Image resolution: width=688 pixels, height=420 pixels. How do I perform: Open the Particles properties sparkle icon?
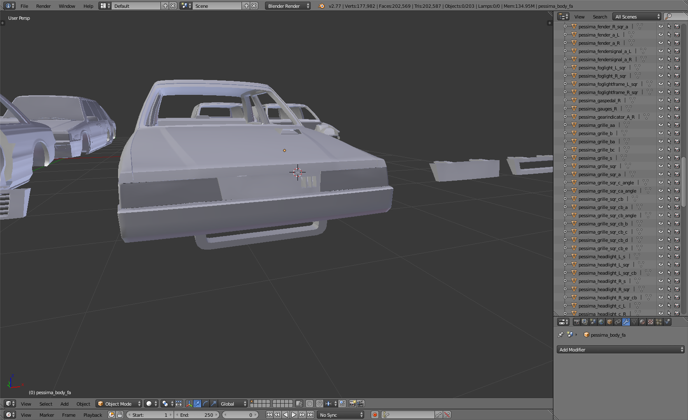click(659, 322)
